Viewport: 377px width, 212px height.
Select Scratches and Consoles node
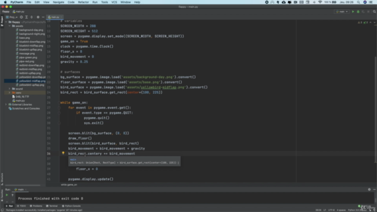click(24, 108)
